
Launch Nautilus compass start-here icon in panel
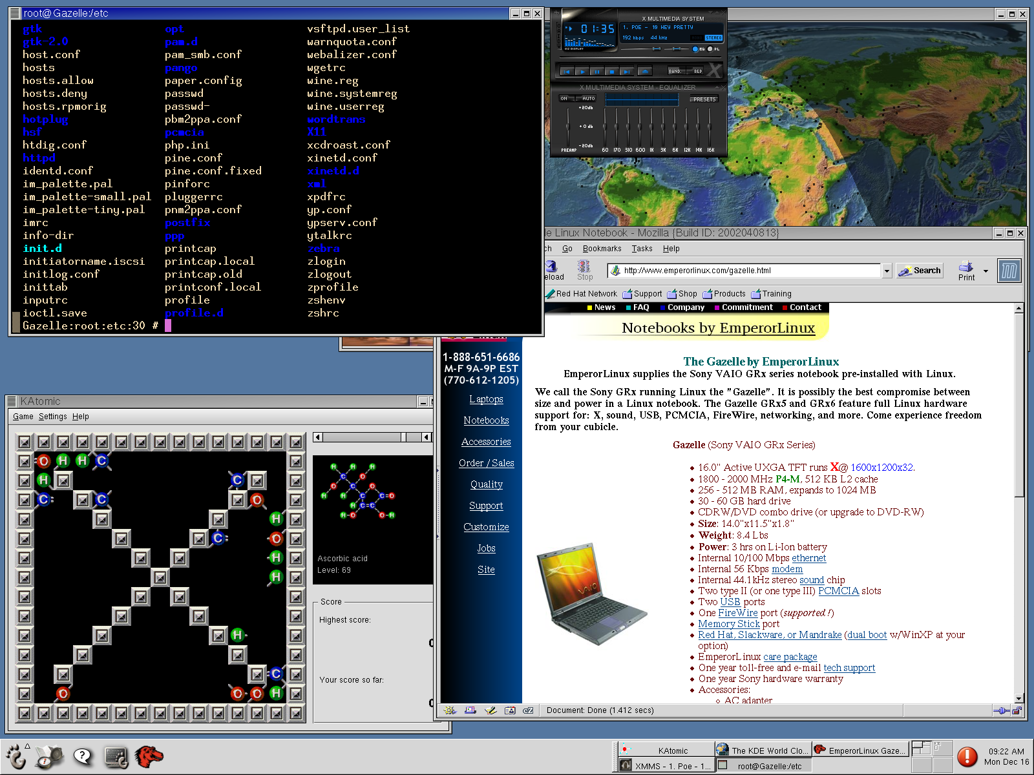tap(49, 756)
